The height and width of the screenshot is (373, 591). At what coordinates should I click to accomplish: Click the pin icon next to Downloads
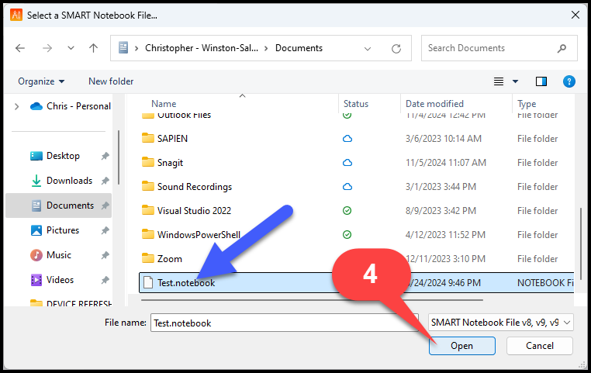(x=105, y=181)
